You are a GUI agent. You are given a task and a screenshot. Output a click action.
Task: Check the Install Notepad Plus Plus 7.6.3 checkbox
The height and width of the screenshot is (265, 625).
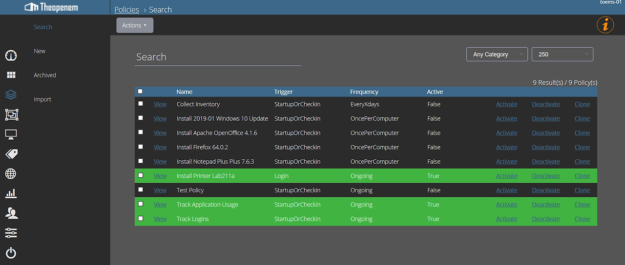pyautogui.click(x=141, y=161)
